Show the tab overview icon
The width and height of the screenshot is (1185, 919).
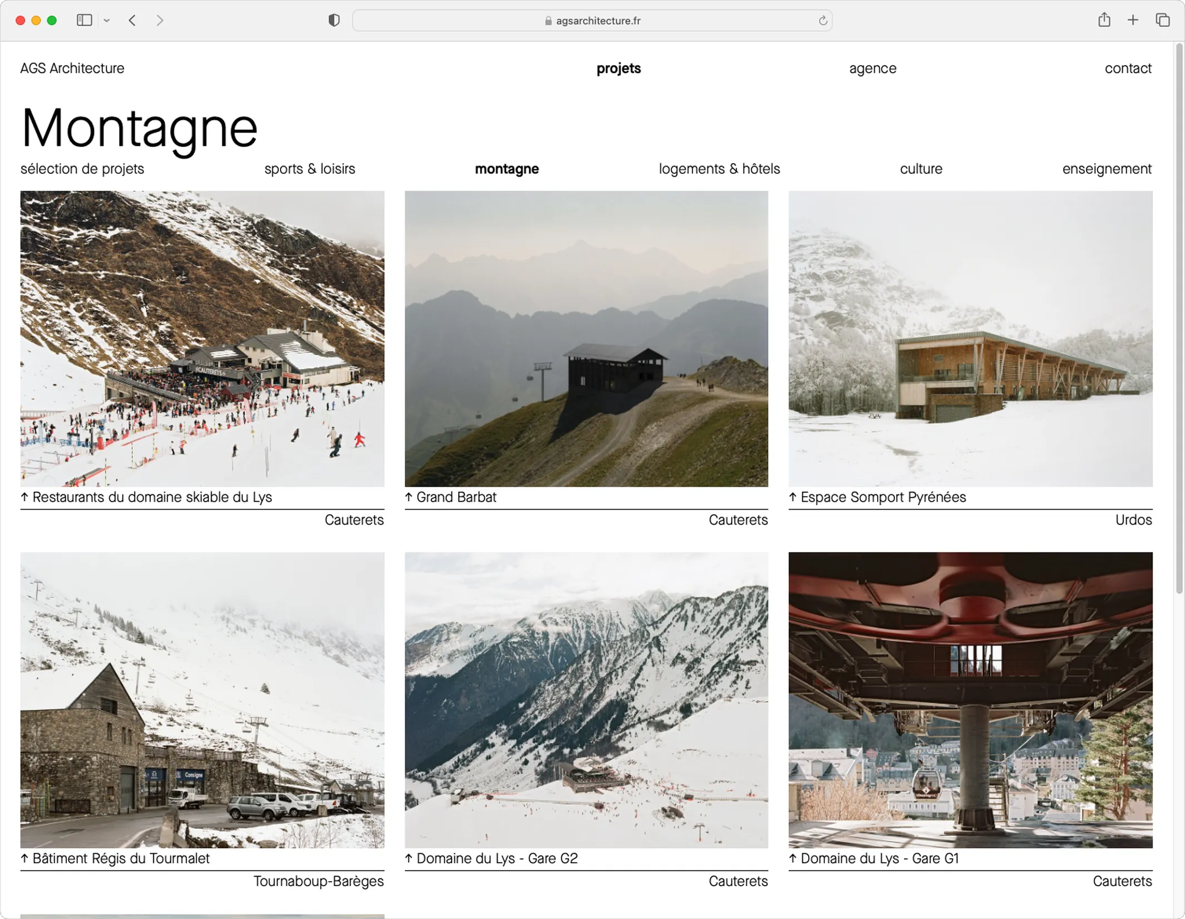pyautogui.click(x=1162, y=21)
